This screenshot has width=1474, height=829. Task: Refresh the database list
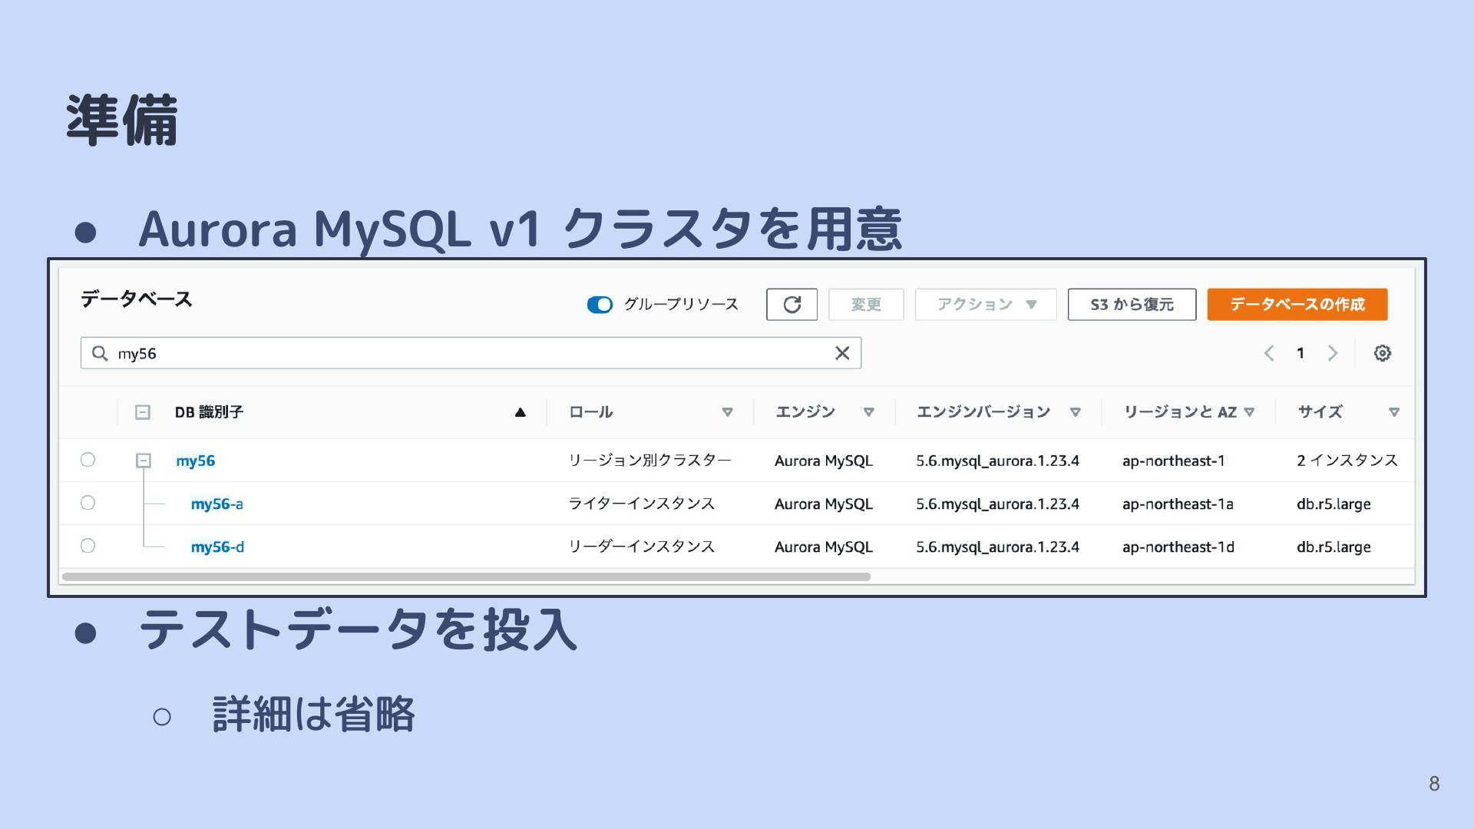click(x=792, y=305)
